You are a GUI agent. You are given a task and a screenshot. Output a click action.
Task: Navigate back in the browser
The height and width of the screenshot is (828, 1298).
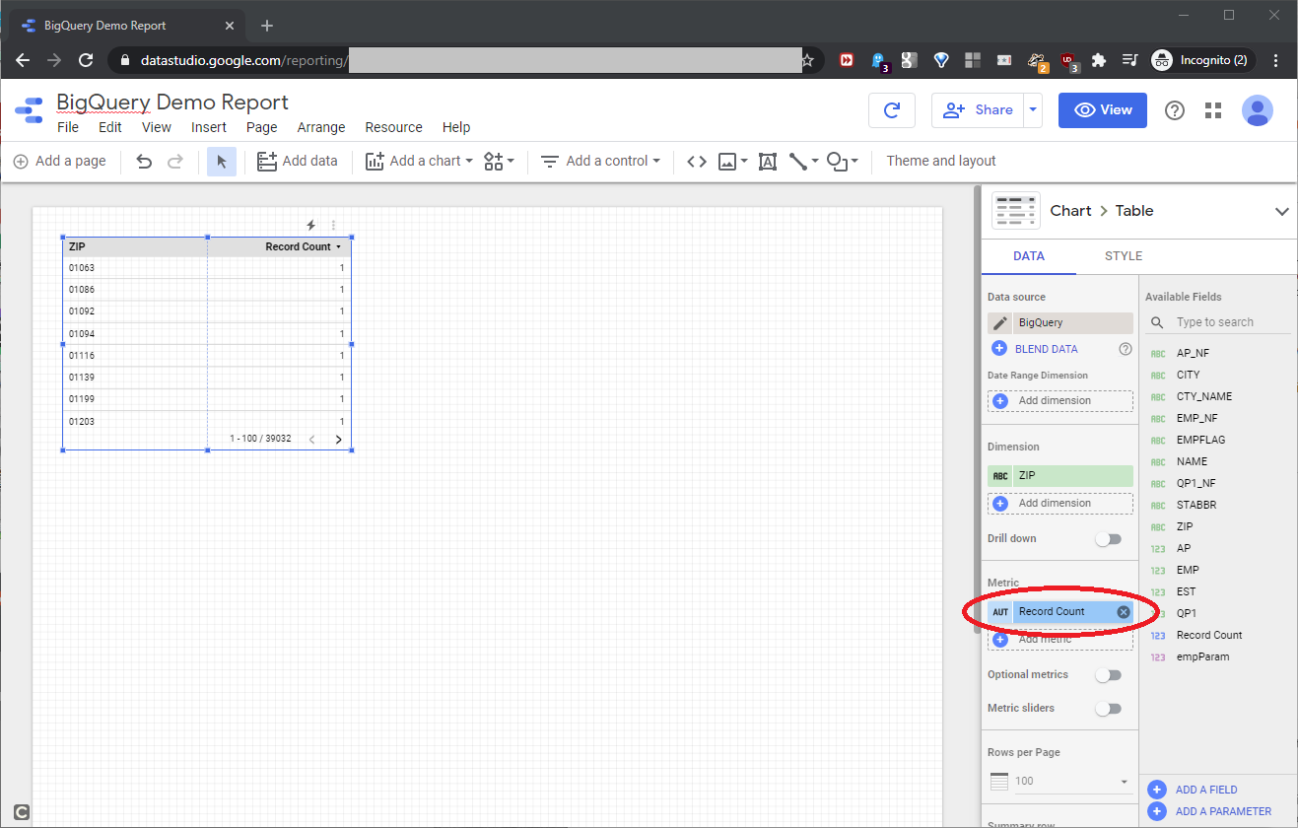click(23, 60)
